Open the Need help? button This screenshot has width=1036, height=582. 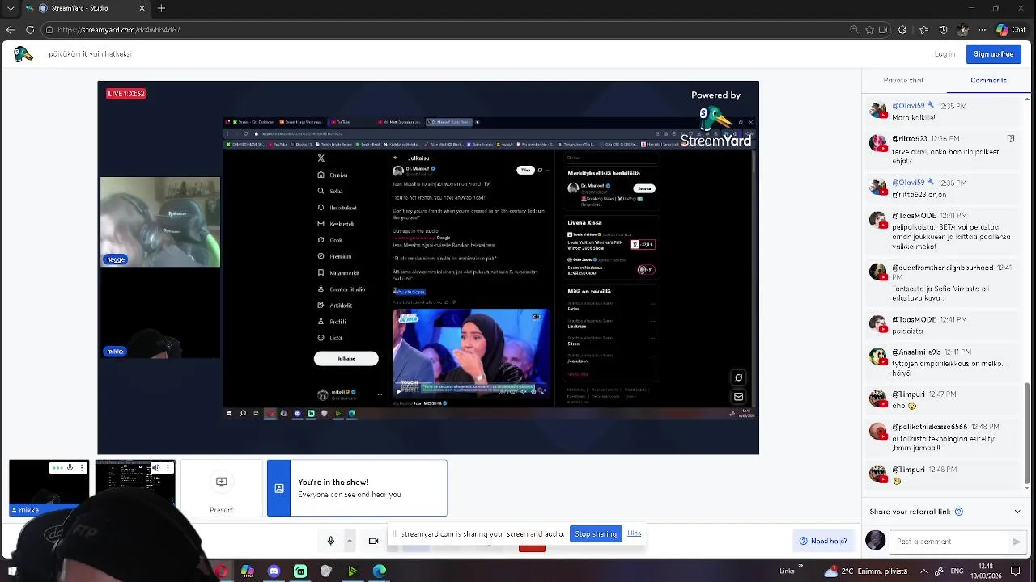pos(823,541)
